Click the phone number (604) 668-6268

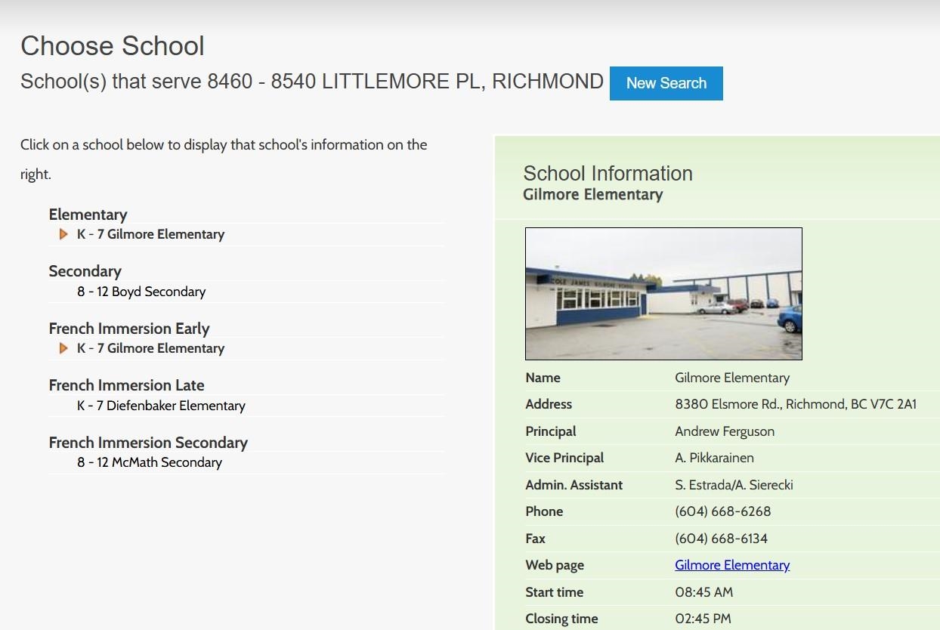coord(722,511)
